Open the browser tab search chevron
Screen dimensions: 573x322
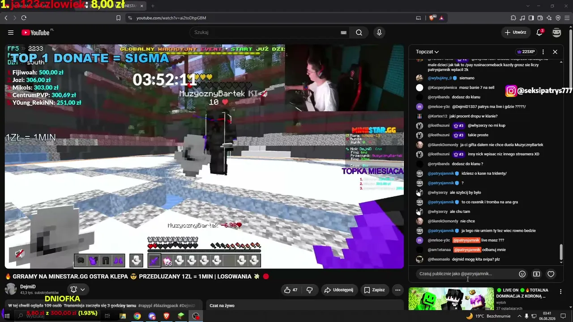[x=527, y=6]
